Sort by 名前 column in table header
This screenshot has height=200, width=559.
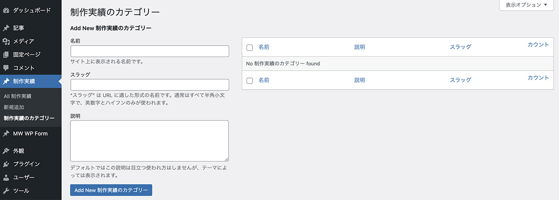[264, 47]
